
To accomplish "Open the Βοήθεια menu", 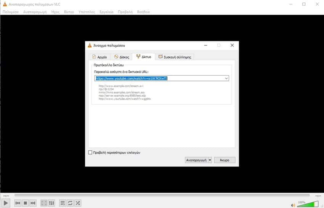I will pyautogui.click(x=143, y=12).
